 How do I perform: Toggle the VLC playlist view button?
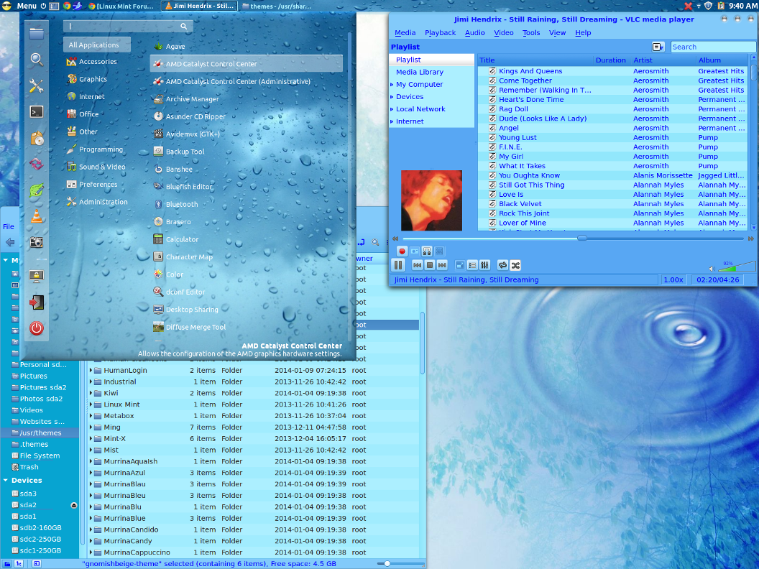point(472,265)
